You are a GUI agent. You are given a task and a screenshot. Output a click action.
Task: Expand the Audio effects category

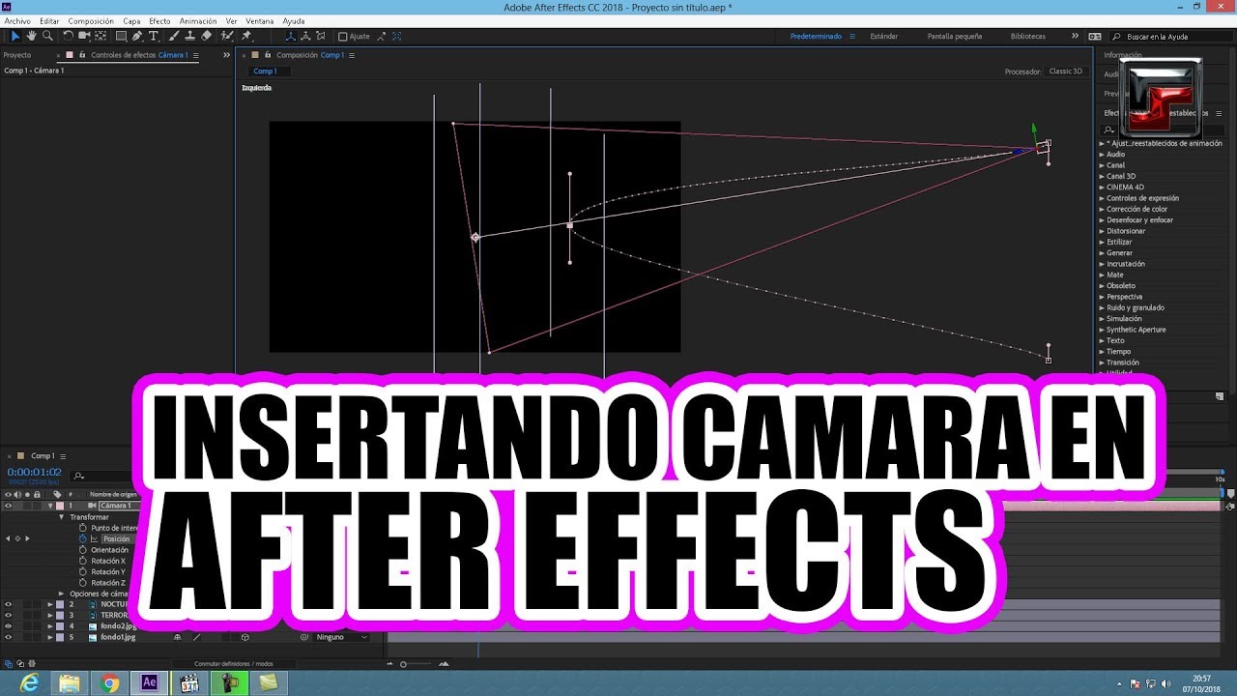click(x=1102, y=155)
